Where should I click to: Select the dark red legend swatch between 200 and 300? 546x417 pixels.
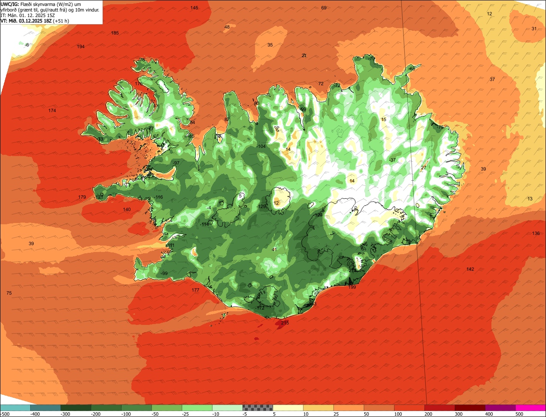tap(440, 408)
